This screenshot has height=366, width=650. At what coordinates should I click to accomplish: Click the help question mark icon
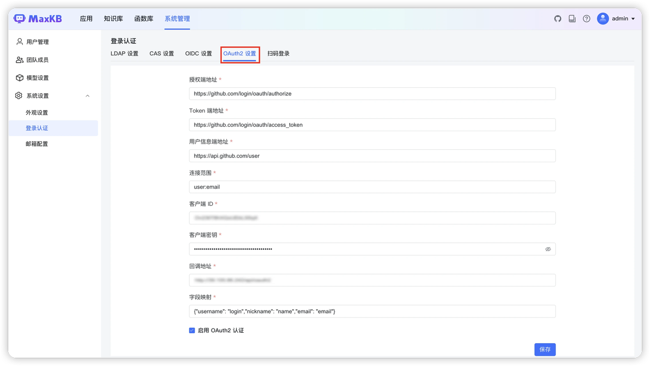587,19
